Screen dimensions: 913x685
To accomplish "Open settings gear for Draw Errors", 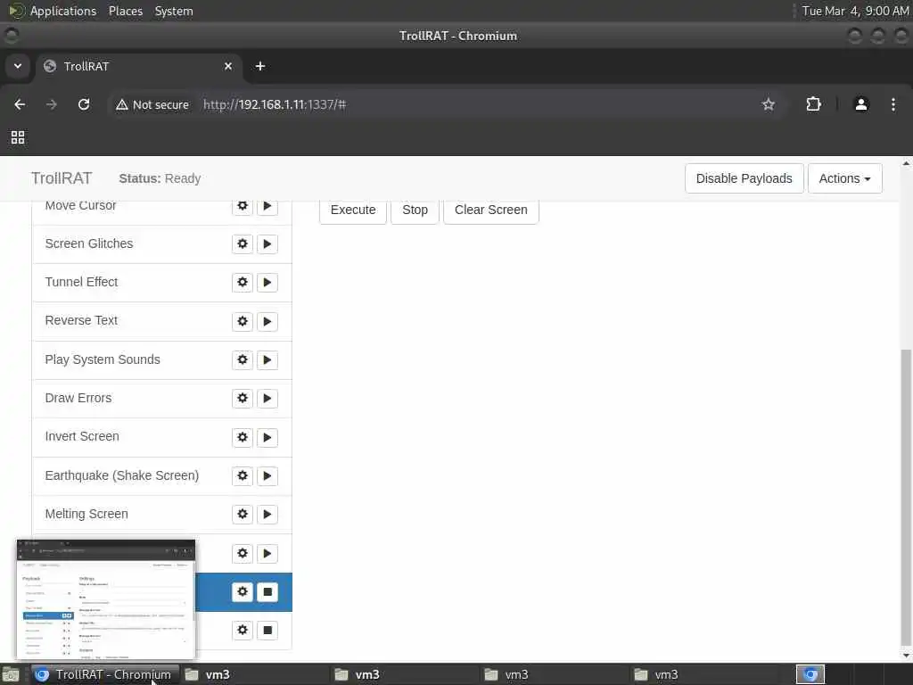I will [x=243, y=398].
